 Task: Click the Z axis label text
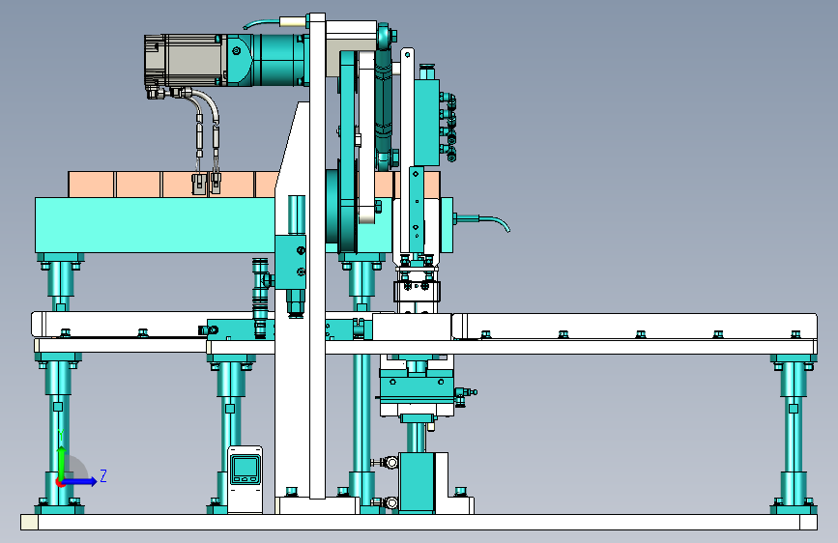click(x=103, y=475)
